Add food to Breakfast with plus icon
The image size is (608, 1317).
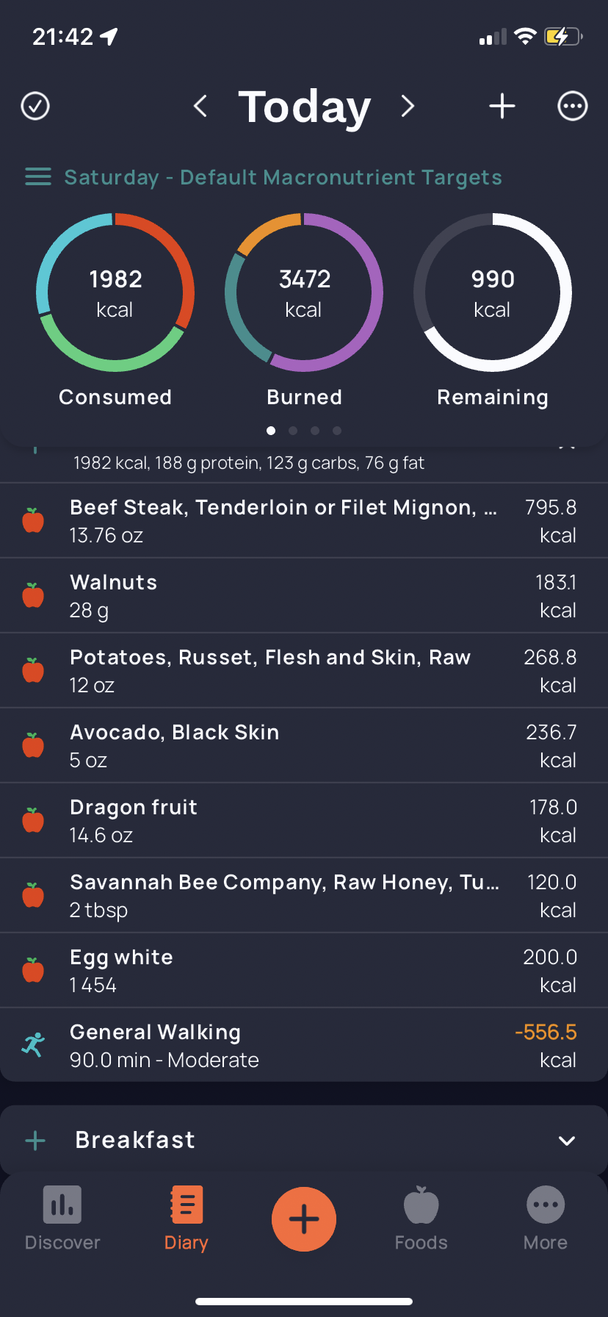click(x=35, y=1141)
